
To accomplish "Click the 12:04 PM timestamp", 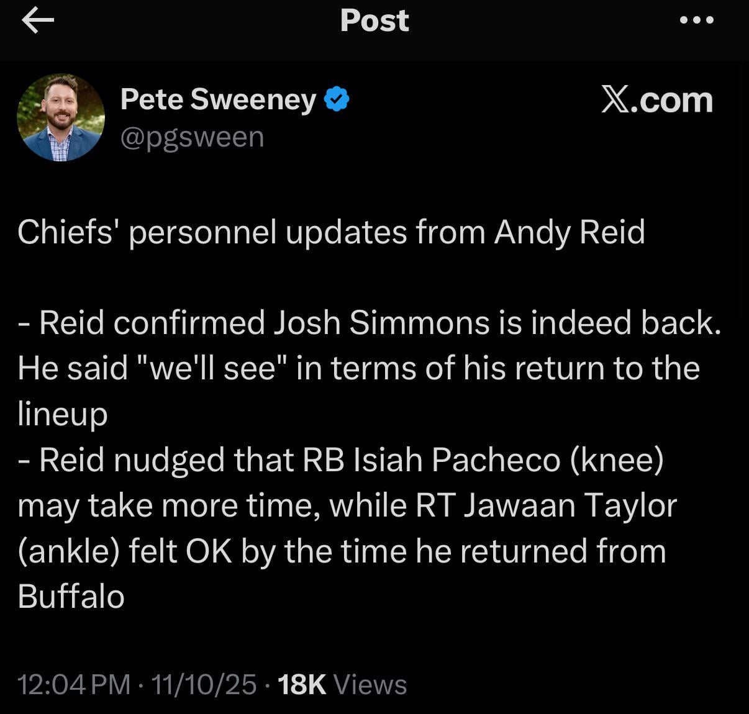I will (x=74, y=684).
